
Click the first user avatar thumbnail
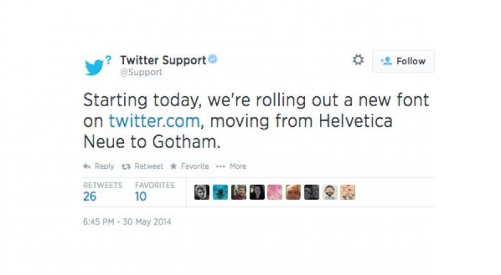tap(202, 192)
